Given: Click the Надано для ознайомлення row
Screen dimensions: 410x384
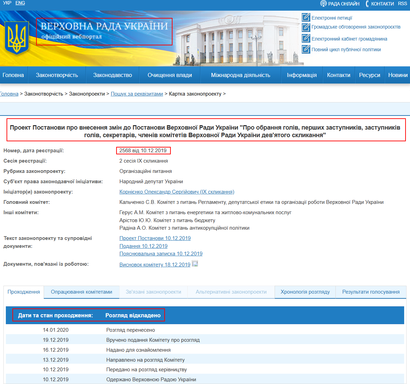Looking at the screenshot, I should point(205,350).
